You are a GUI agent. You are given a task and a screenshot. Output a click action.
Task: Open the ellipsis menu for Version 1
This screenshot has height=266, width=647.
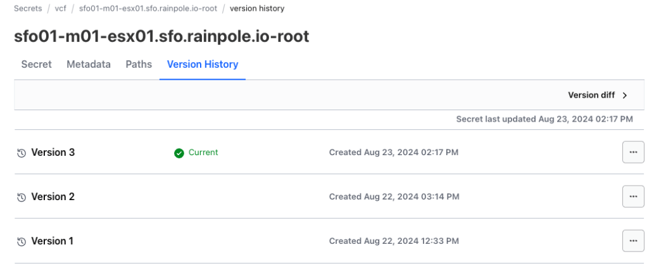[632, 241]
